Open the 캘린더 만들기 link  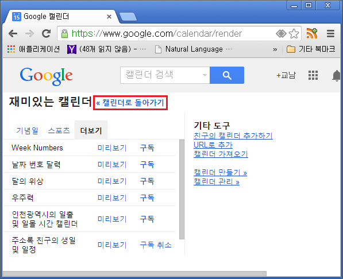pyautogui.click(x=220, y=173)
